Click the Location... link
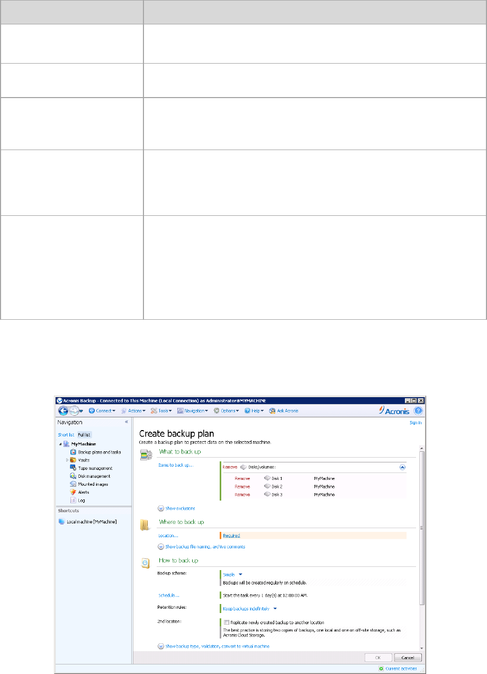The image size is (487, 674). (168, 536)
